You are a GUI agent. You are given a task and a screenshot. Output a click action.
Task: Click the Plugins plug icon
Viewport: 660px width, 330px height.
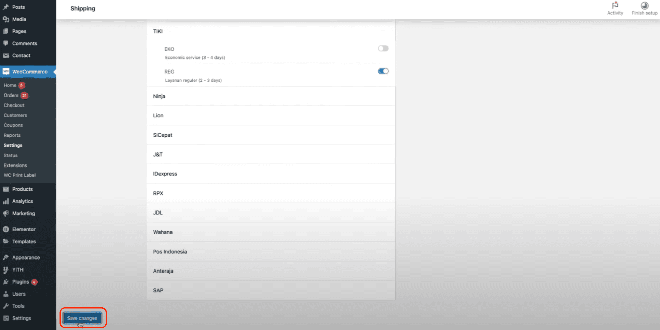[6, 282]
